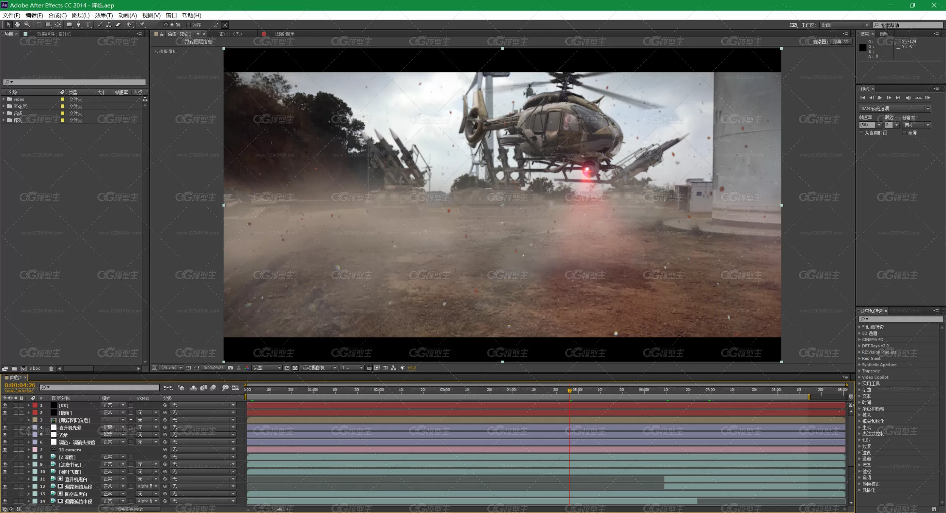Viewport: 946px width, 513px height.
Task: Select the Rectangle shape tool
Action: tap(69, 25)
